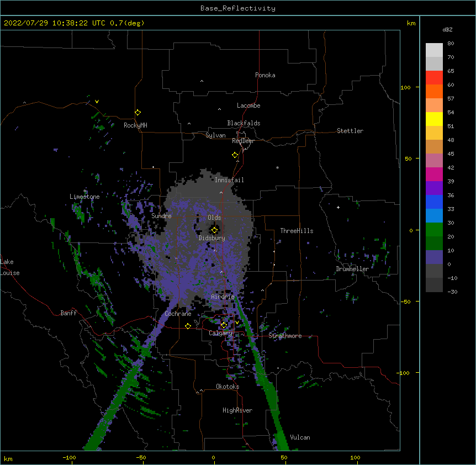This screenshot has height=465, width=476.
Task: Click the -50 tick on horizontal km axis
Action: pos(141,457)
